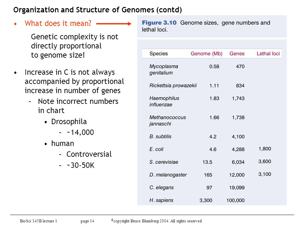Click the 'What does it mean?' heading

(58, 23)
